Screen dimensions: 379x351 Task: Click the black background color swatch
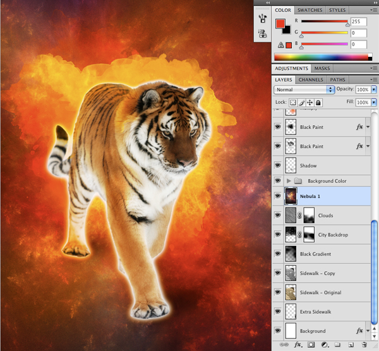287,30
